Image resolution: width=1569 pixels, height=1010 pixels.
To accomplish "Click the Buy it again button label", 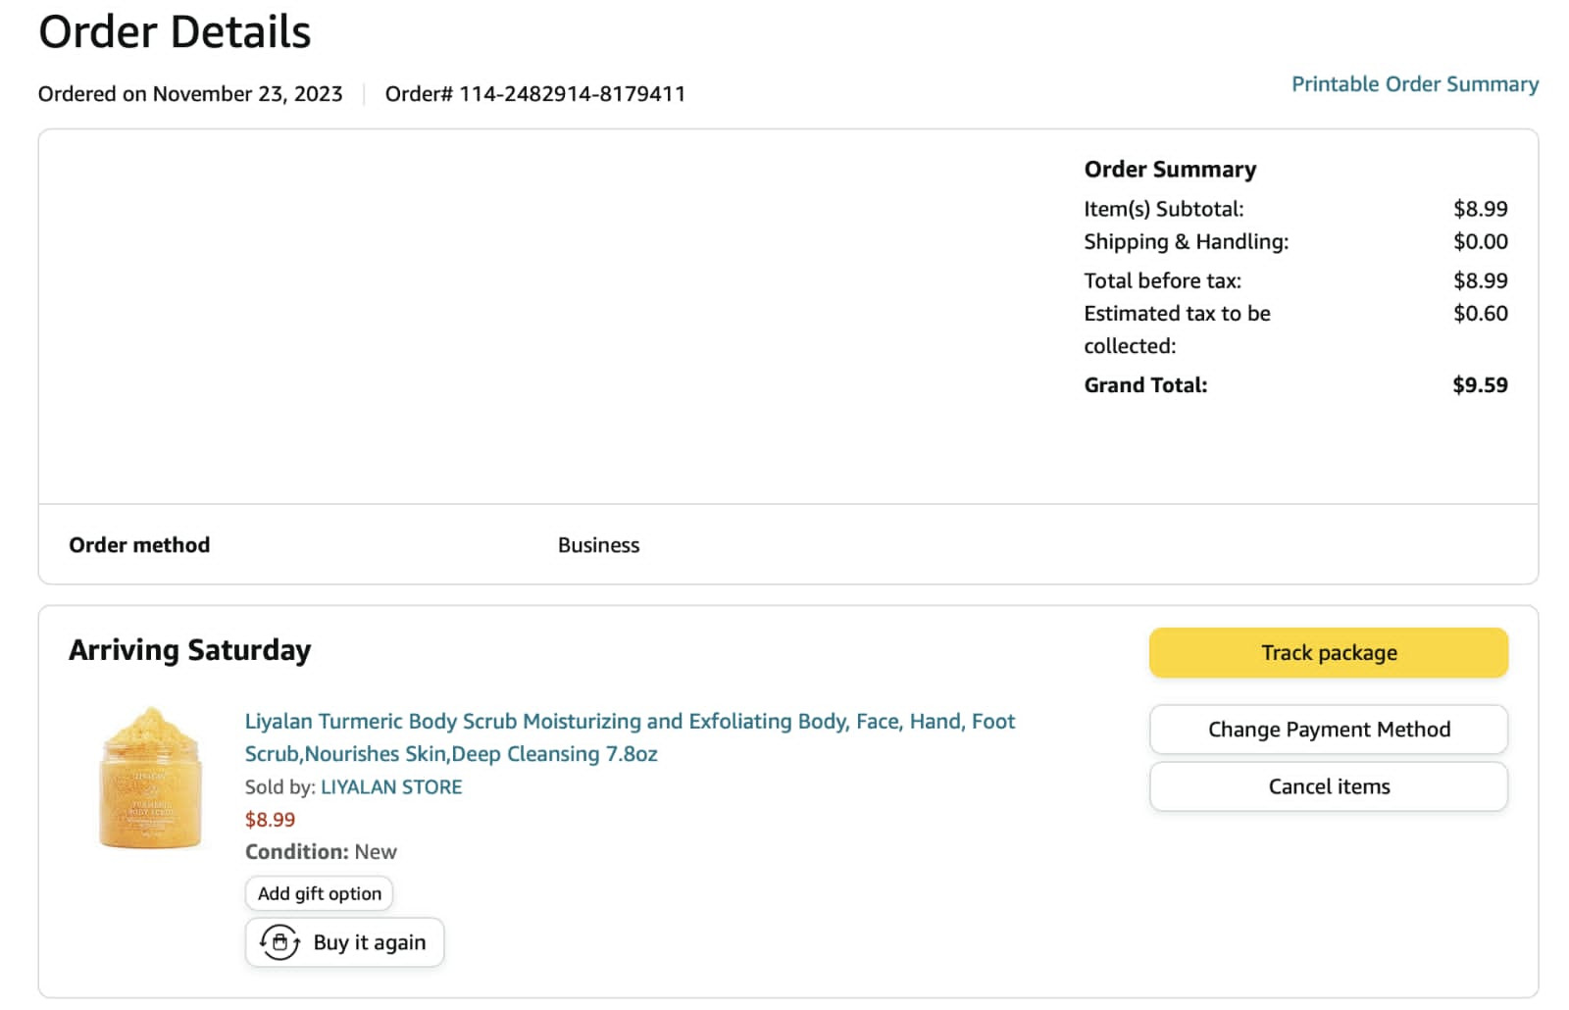I will [370, 942].
